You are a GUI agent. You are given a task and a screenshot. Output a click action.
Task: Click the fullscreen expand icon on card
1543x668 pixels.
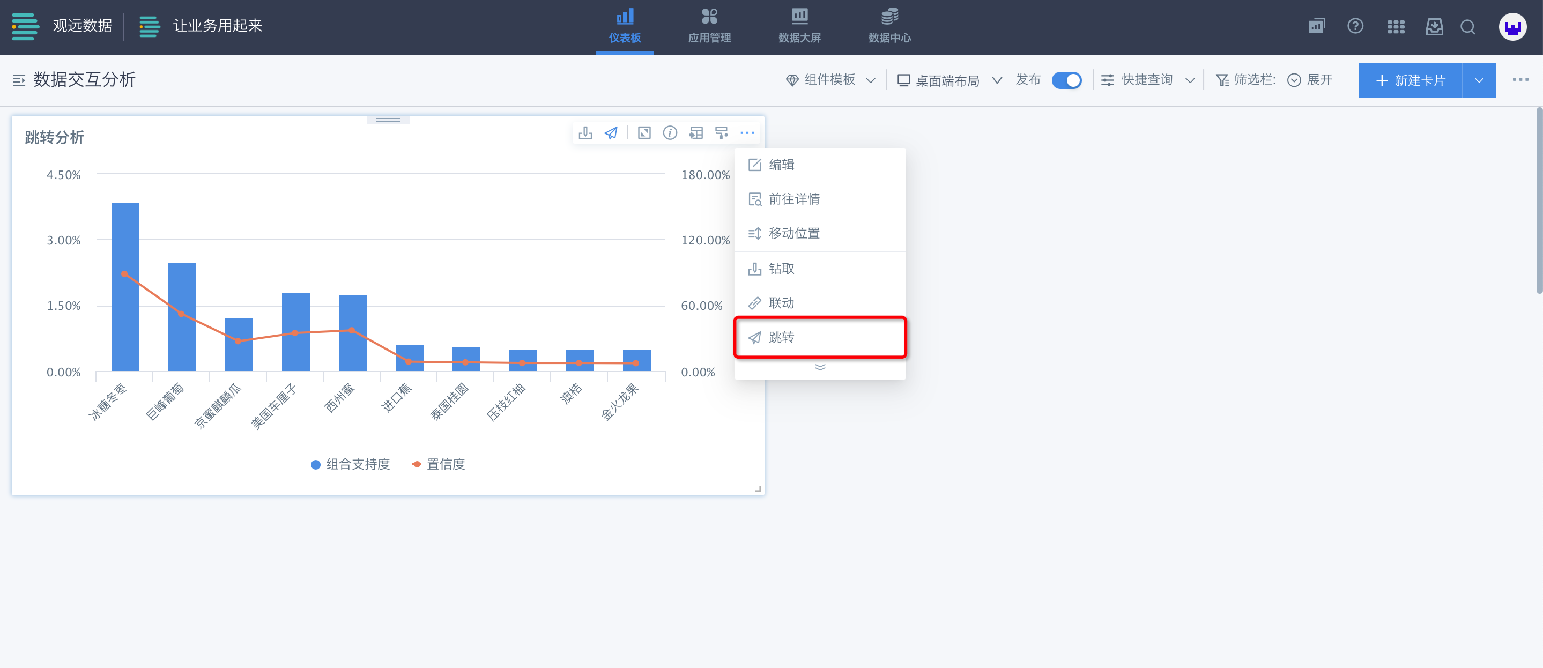(644, 133)
